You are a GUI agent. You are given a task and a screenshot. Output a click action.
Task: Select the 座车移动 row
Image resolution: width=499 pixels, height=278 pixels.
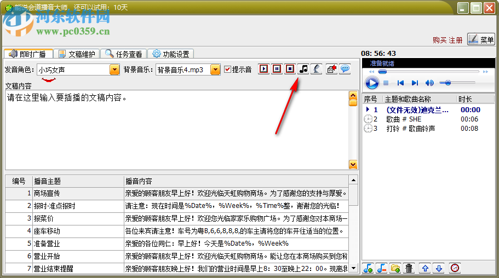click(x=177, y=231)
